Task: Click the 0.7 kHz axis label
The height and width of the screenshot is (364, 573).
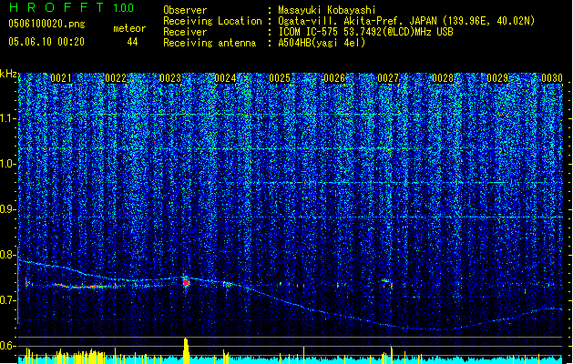Action: point(7,300)
